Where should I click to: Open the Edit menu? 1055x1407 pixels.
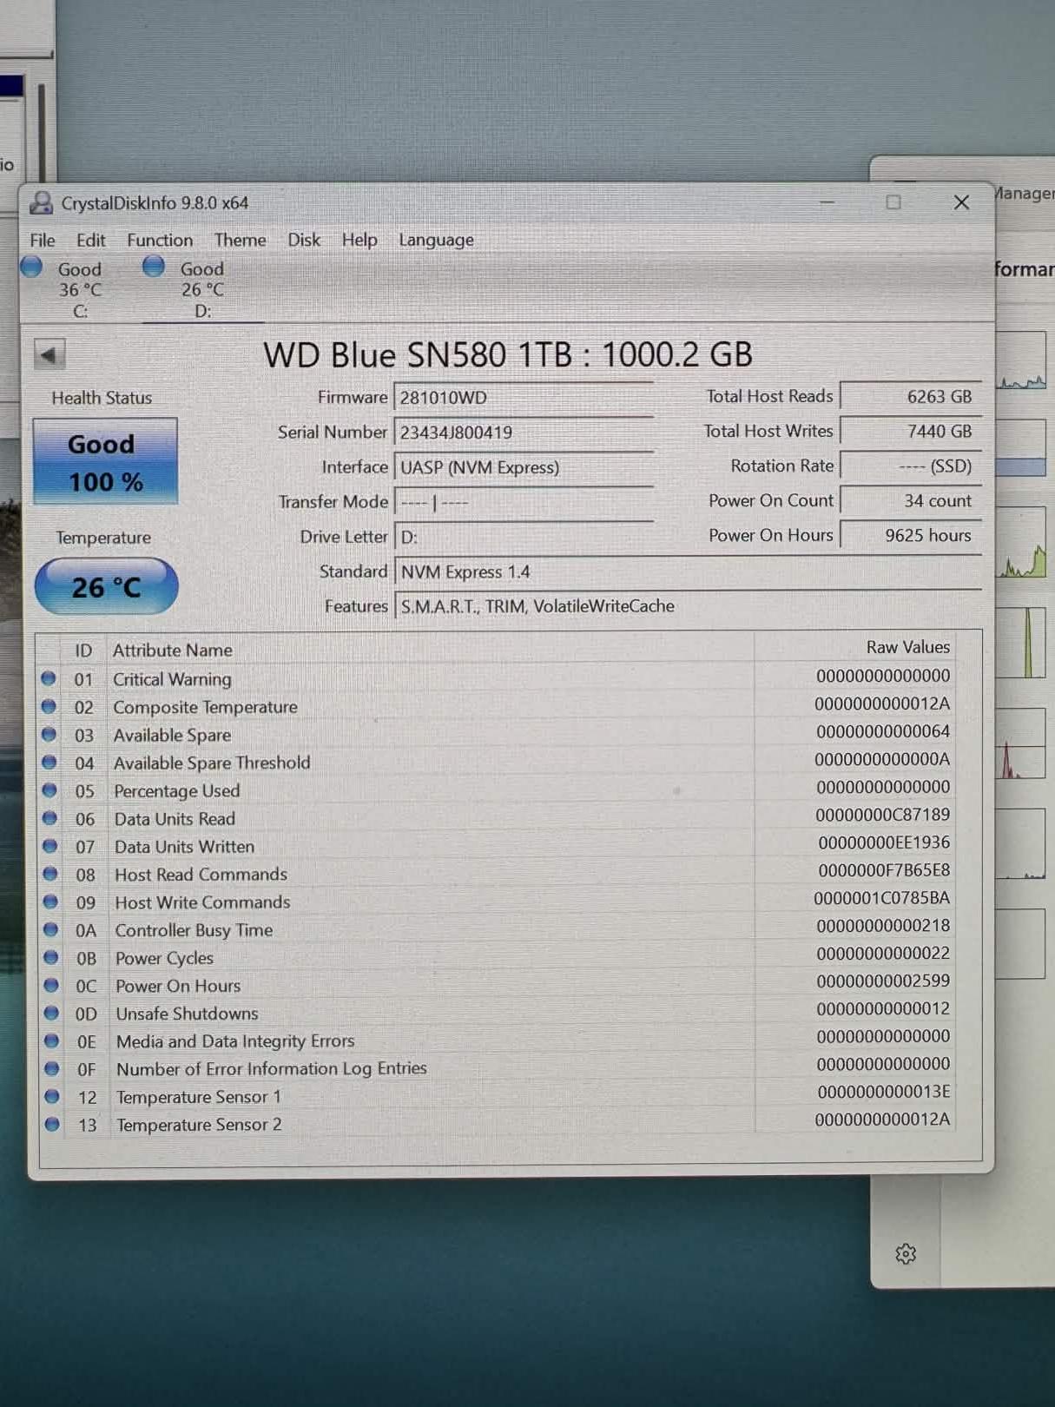tap(90, 241)
